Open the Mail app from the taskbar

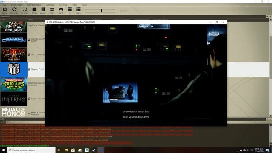click(80, 150)
